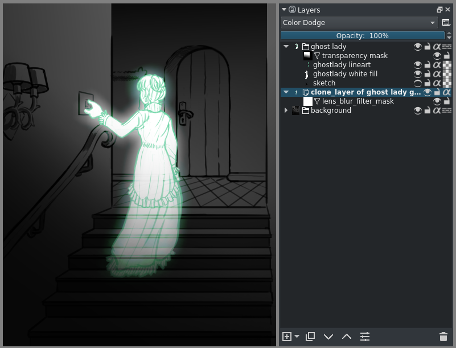Open the Color Dodge blending mode dropdown
The width and height of the screenshot is (456, 348).
(x=359, y=23)
